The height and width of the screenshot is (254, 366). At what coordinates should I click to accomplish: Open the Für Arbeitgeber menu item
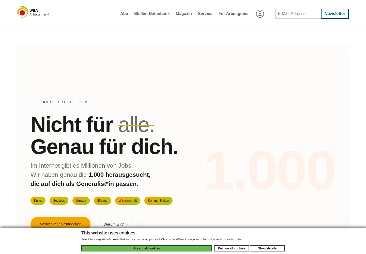coord(234,14)
